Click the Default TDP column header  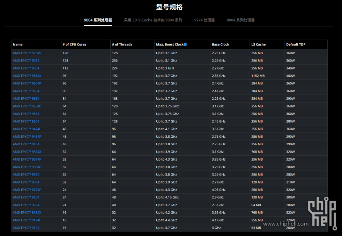point(296,44)
